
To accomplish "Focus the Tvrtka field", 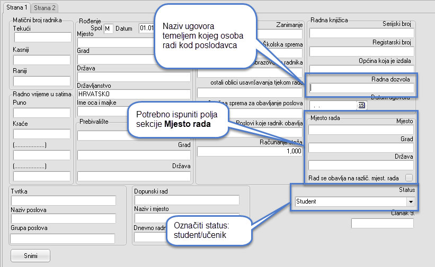I will click(64, 200).
